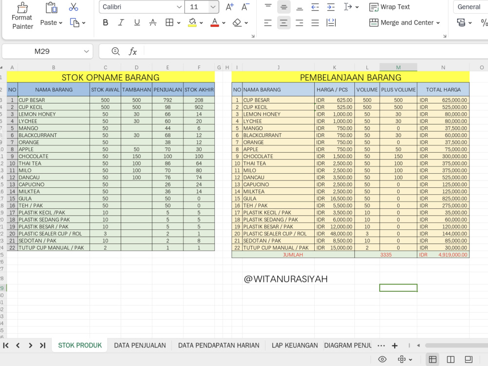Switch to STOK PRODUK sheet tab

[80, 345]
